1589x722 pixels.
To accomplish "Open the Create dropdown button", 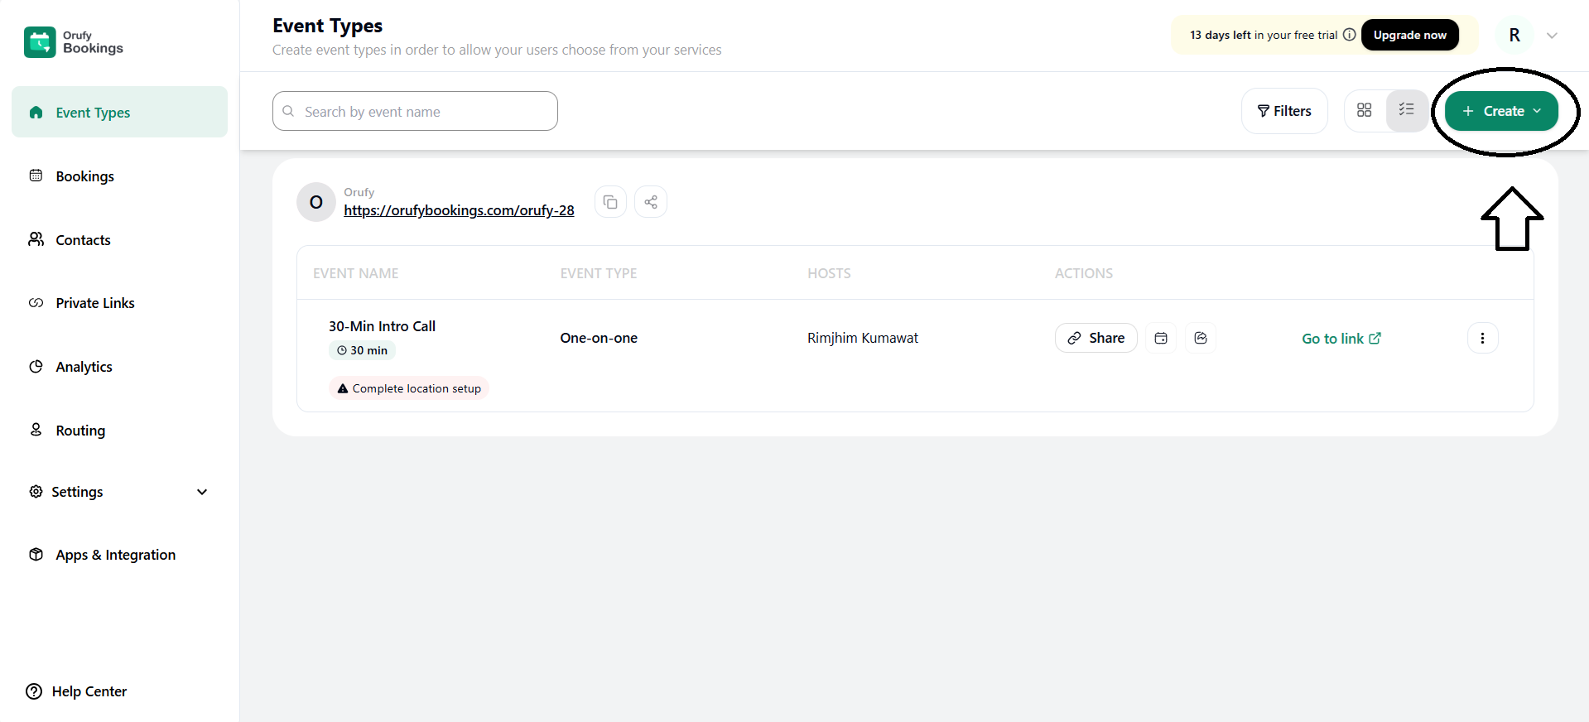I will tap(1501, 111).
